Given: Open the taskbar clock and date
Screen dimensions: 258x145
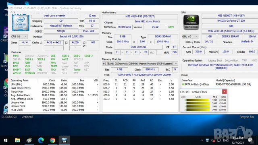Looking at the screenshot, I should pyautogui.click(x=238, y=141).
